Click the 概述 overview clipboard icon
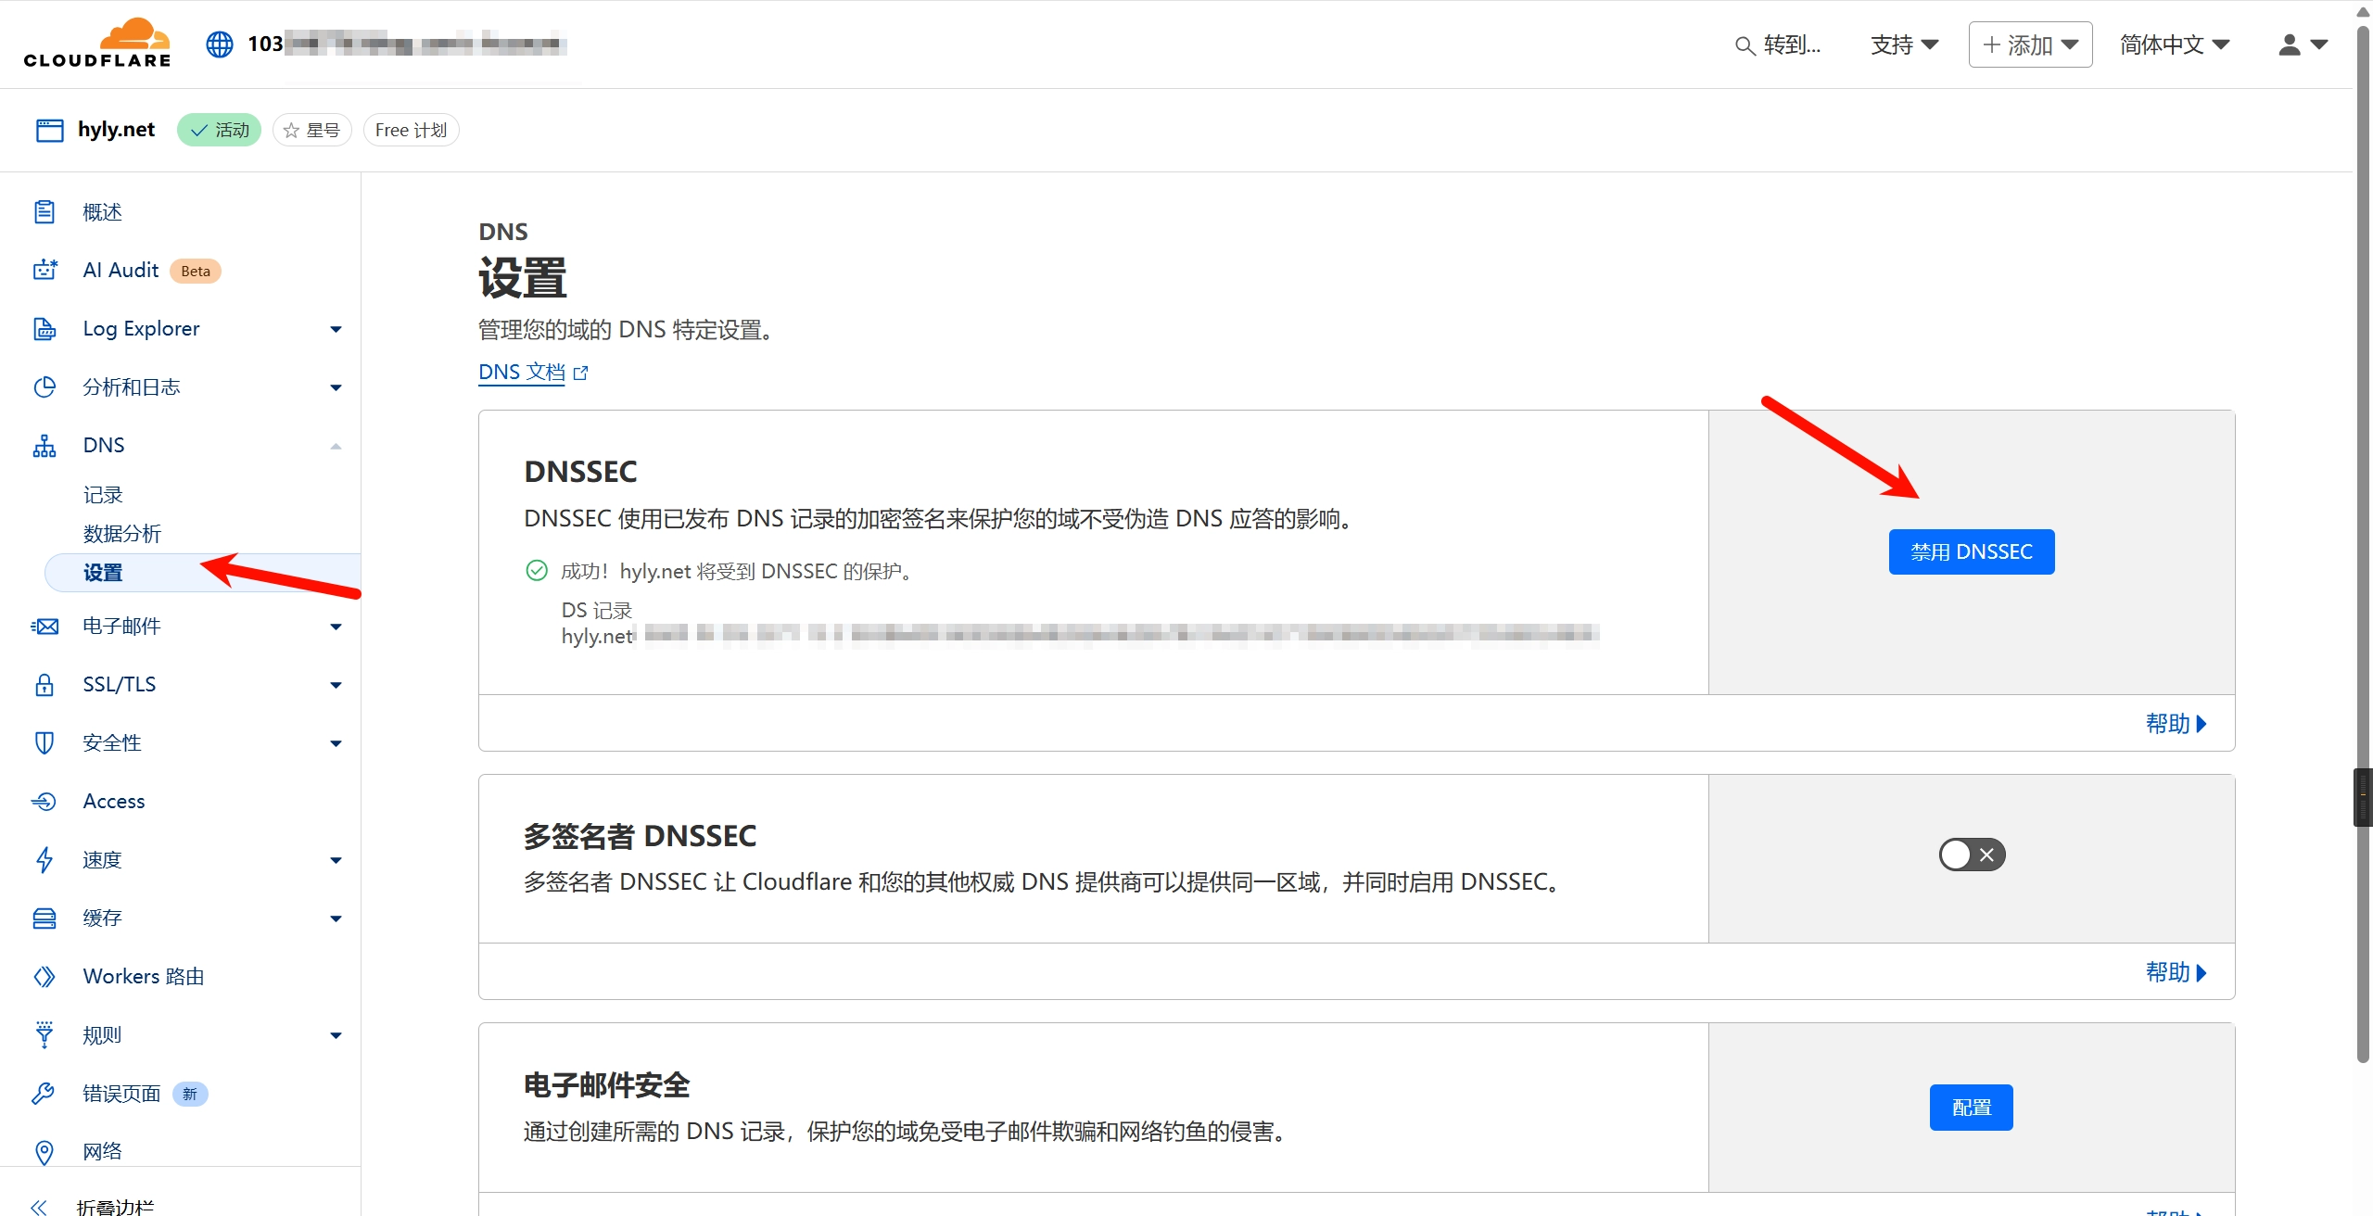This screenshot has width=2373, height=1216. pos(44,212)
